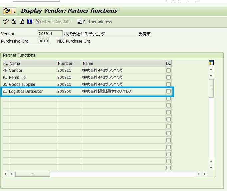Screen dimensions: 227x191
Task: Tick the checkbox in the Vendor row
Action: click(169, 71)
